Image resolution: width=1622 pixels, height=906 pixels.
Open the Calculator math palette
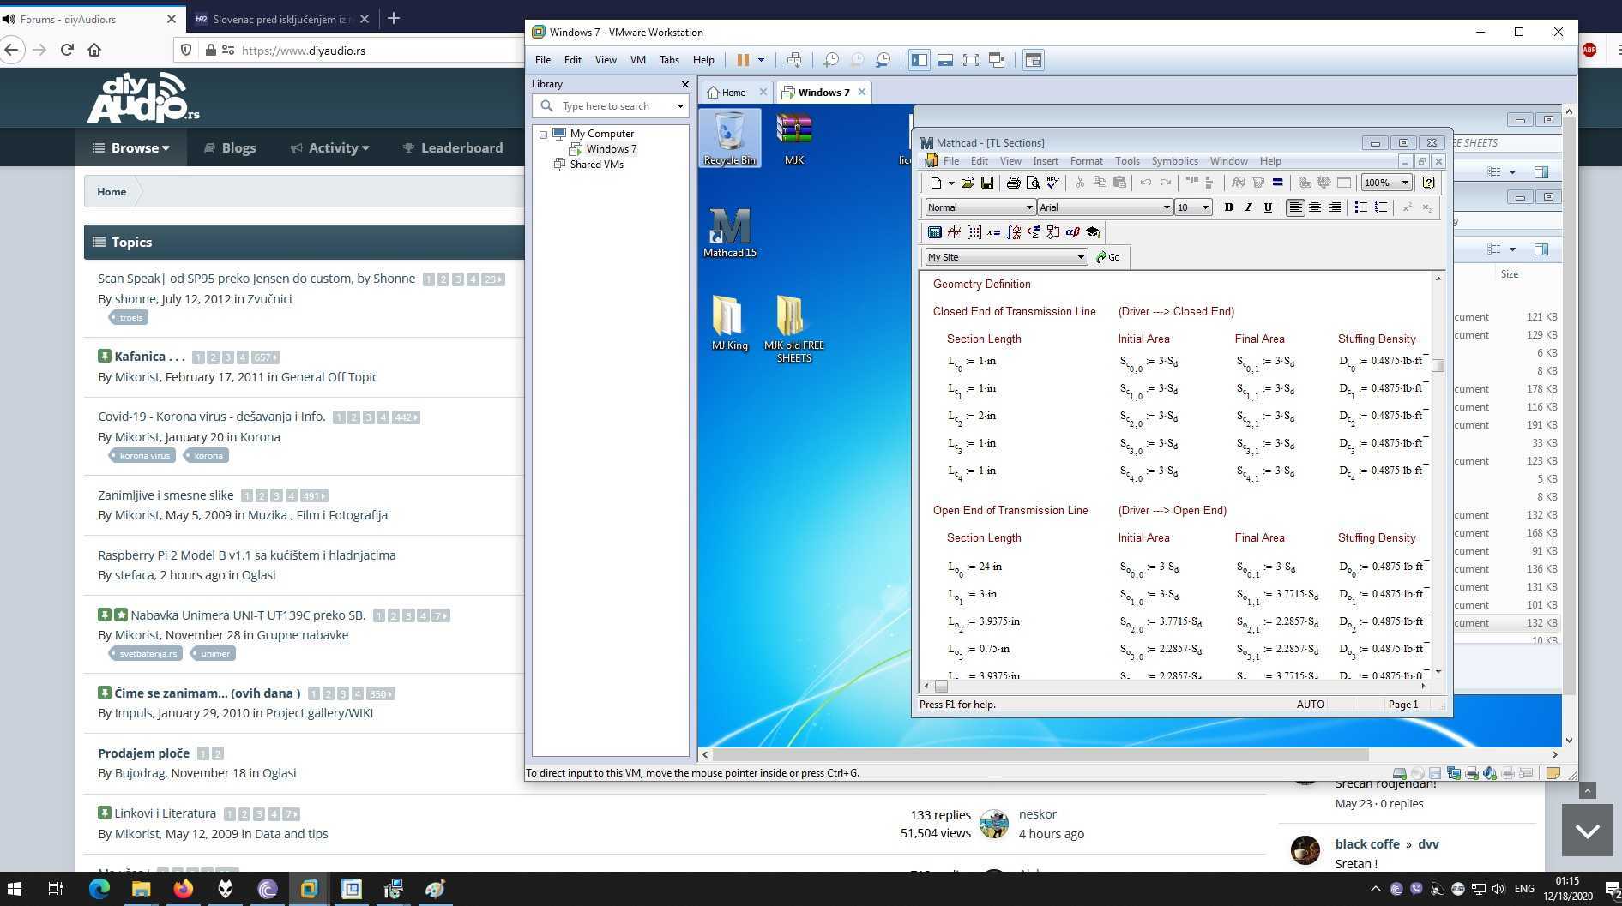tap(934, 232)
